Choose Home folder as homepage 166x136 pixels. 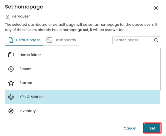click(x=82, y=55)
